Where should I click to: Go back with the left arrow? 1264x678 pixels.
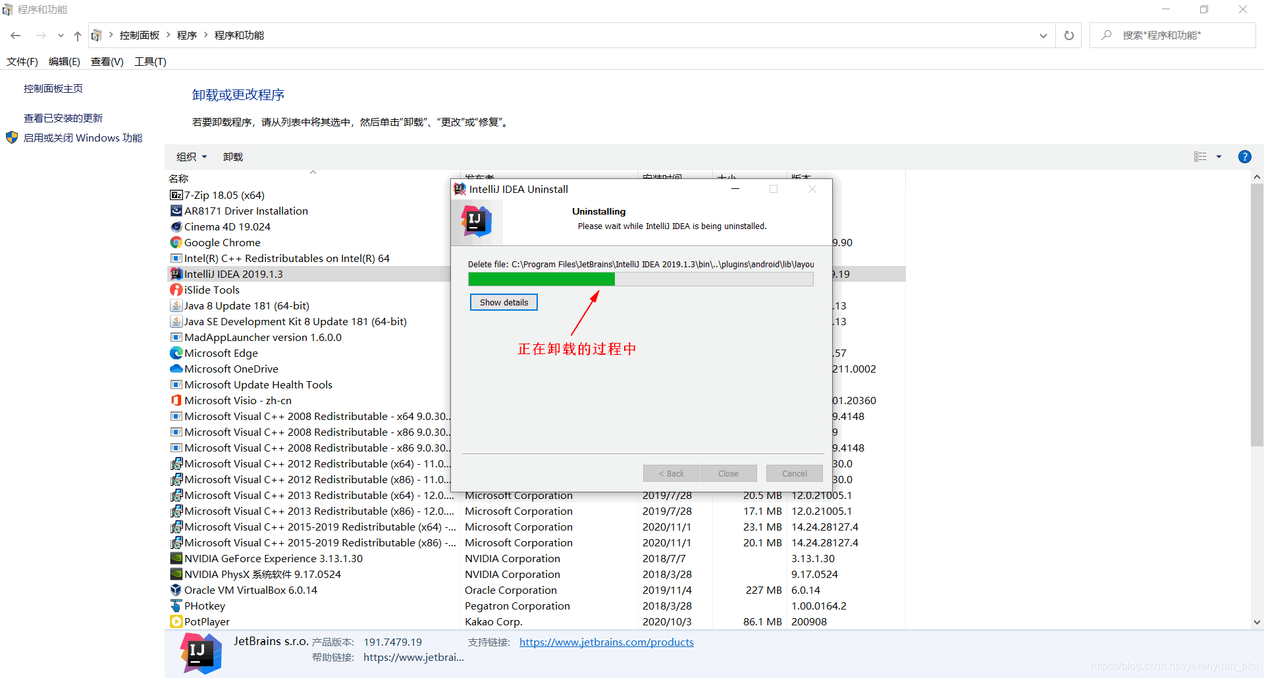16,36
